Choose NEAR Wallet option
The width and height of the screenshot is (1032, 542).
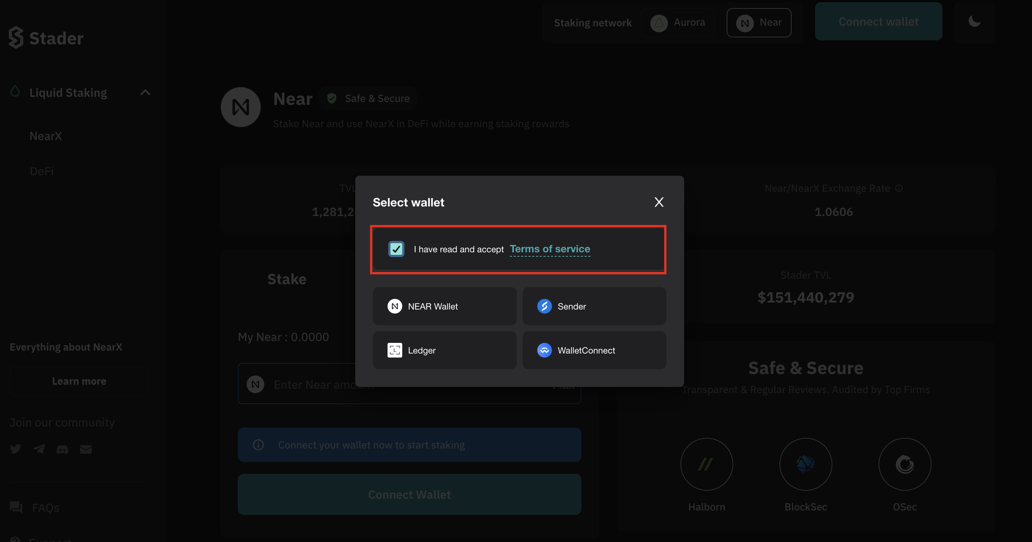click(x=444, y=306)
